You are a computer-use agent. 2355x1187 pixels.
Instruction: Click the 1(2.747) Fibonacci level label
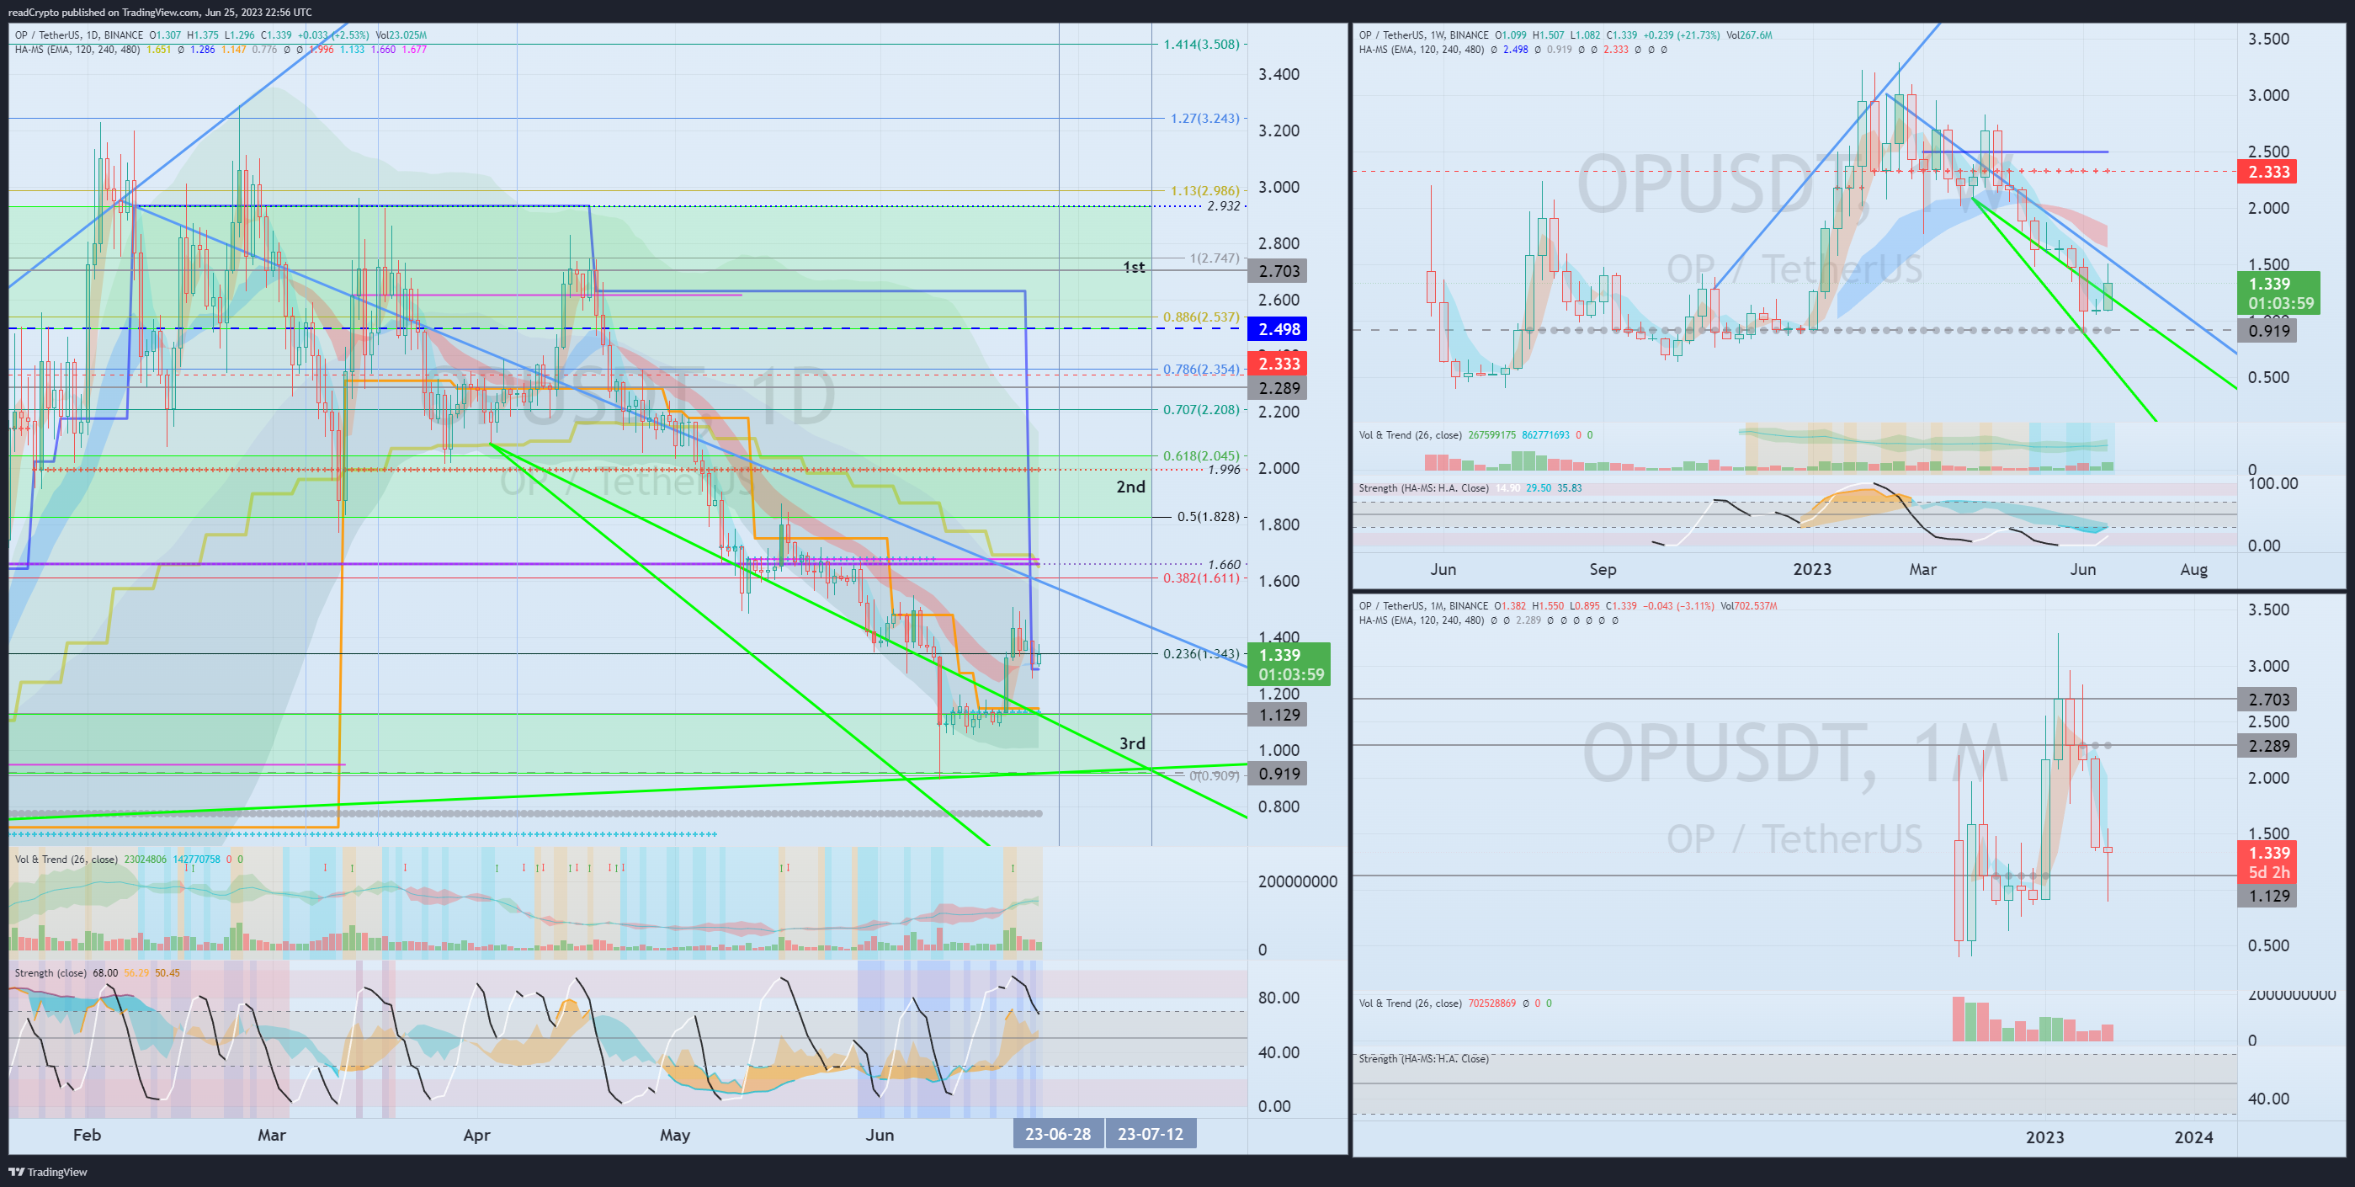[x=1214, y=258]
